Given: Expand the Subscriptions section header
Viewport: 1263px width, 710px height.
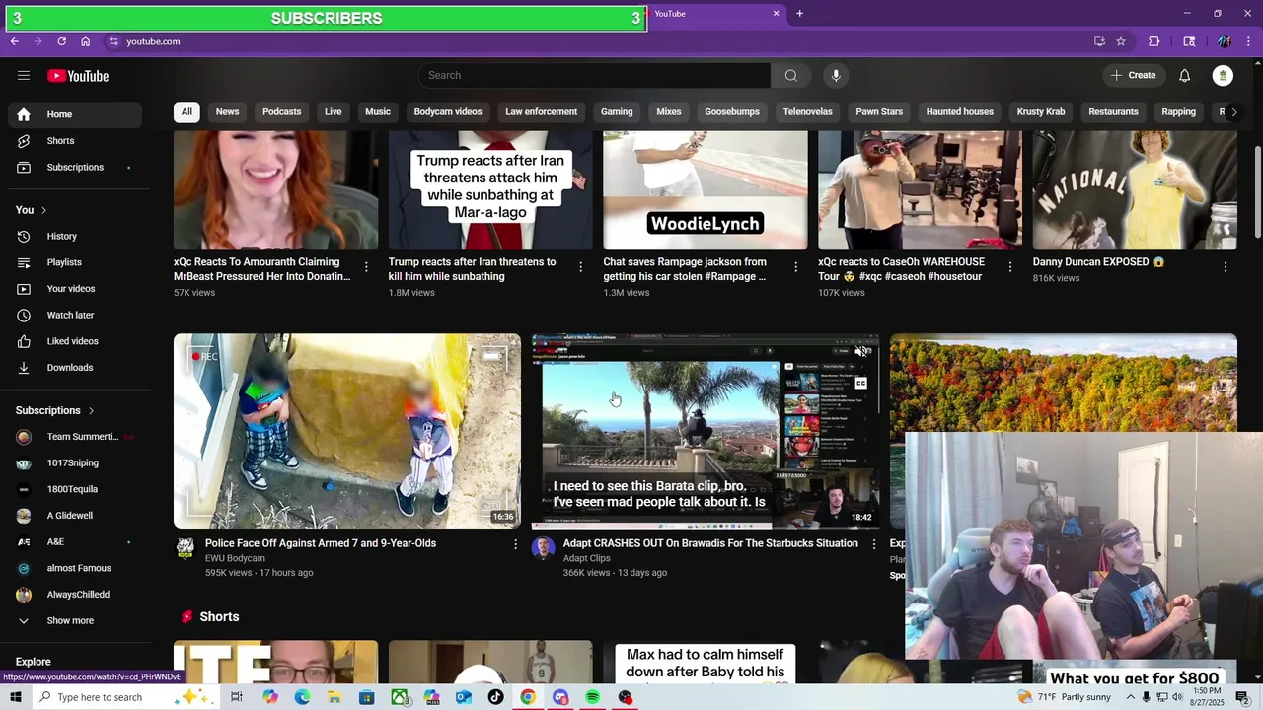Looking at the screenshot, I should point(55,410).
